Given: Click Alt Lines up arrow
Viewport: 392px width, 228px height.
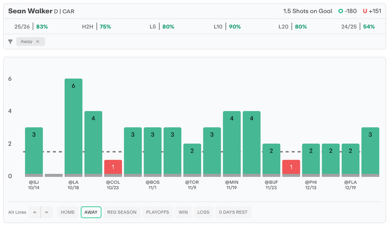Looking at the screenshot, I should (x=34, y=212).
